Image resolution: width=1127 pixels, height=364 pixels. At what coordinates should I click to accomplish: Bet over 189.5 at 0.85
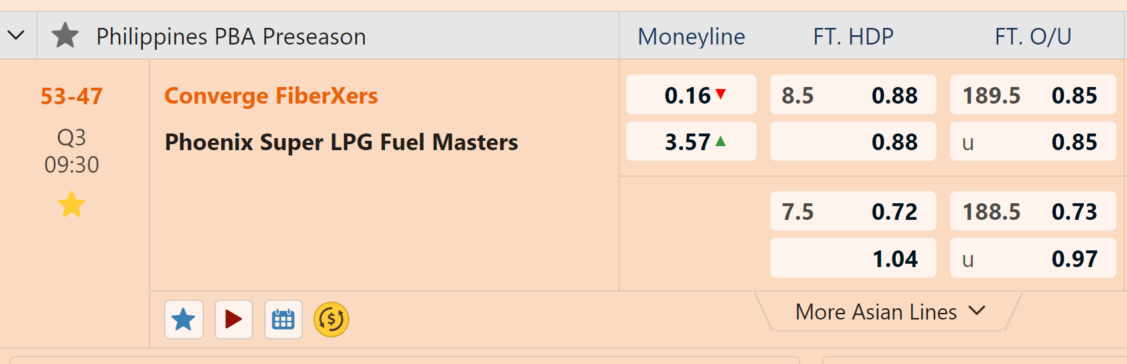[1033, 95]
